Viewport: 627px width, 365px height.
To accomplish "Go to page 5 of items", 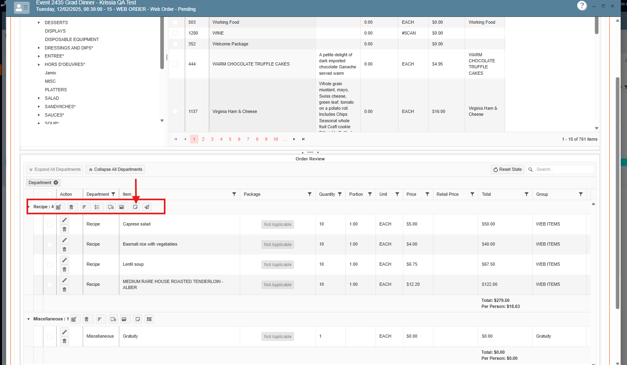I will pos(230,139).
